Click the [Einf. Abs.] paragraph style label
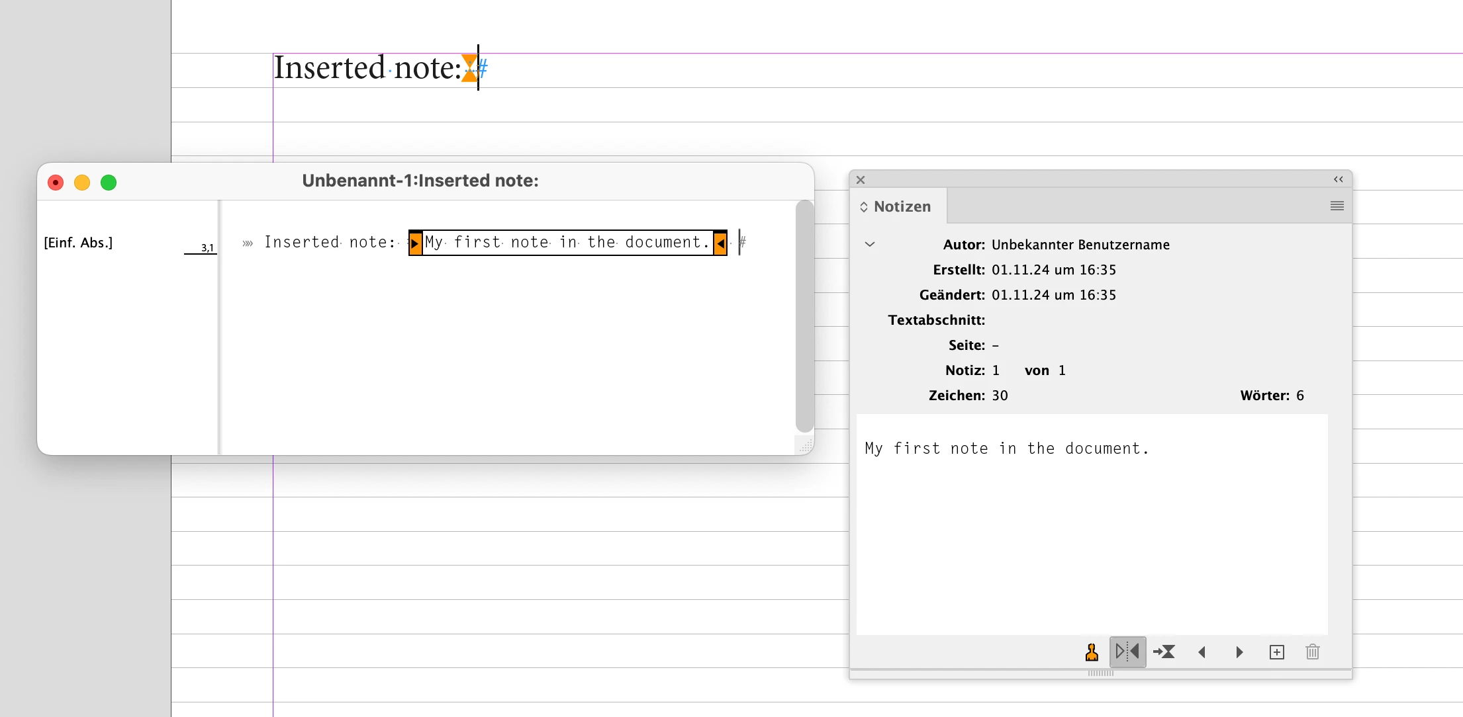 click(78, 243)
